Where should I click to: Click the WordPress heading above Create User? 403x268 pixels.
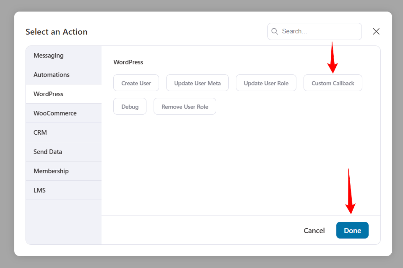click(128, 62)
